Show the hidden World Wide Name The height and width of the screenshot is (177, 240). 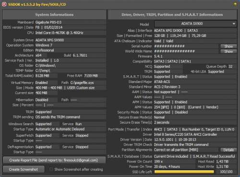(x=228, y=51)
